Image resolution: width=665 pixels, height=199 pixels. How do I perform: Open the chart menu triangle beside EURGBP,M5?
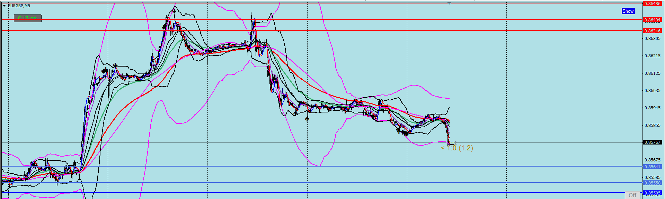pos(4,6)
